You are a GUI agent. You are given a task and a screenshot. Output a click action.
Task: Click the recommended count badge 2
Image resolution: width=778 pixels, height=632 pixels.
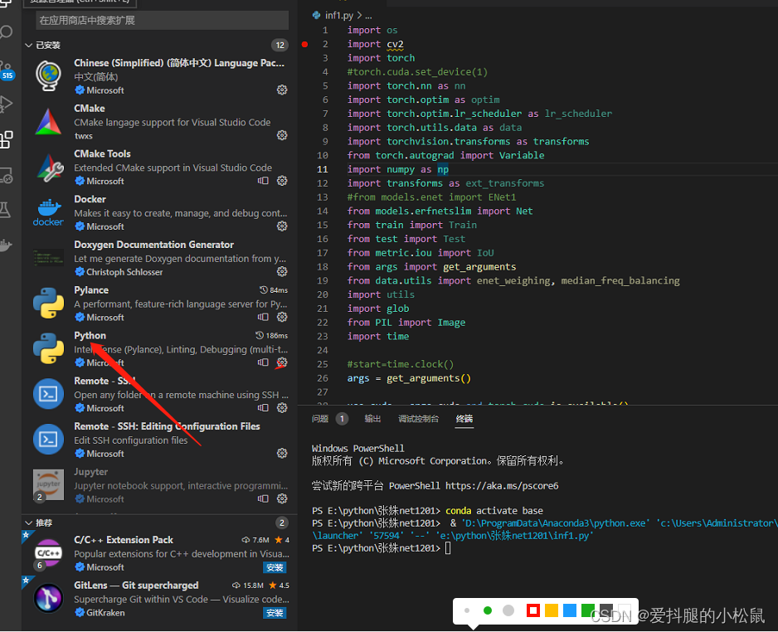282,523
